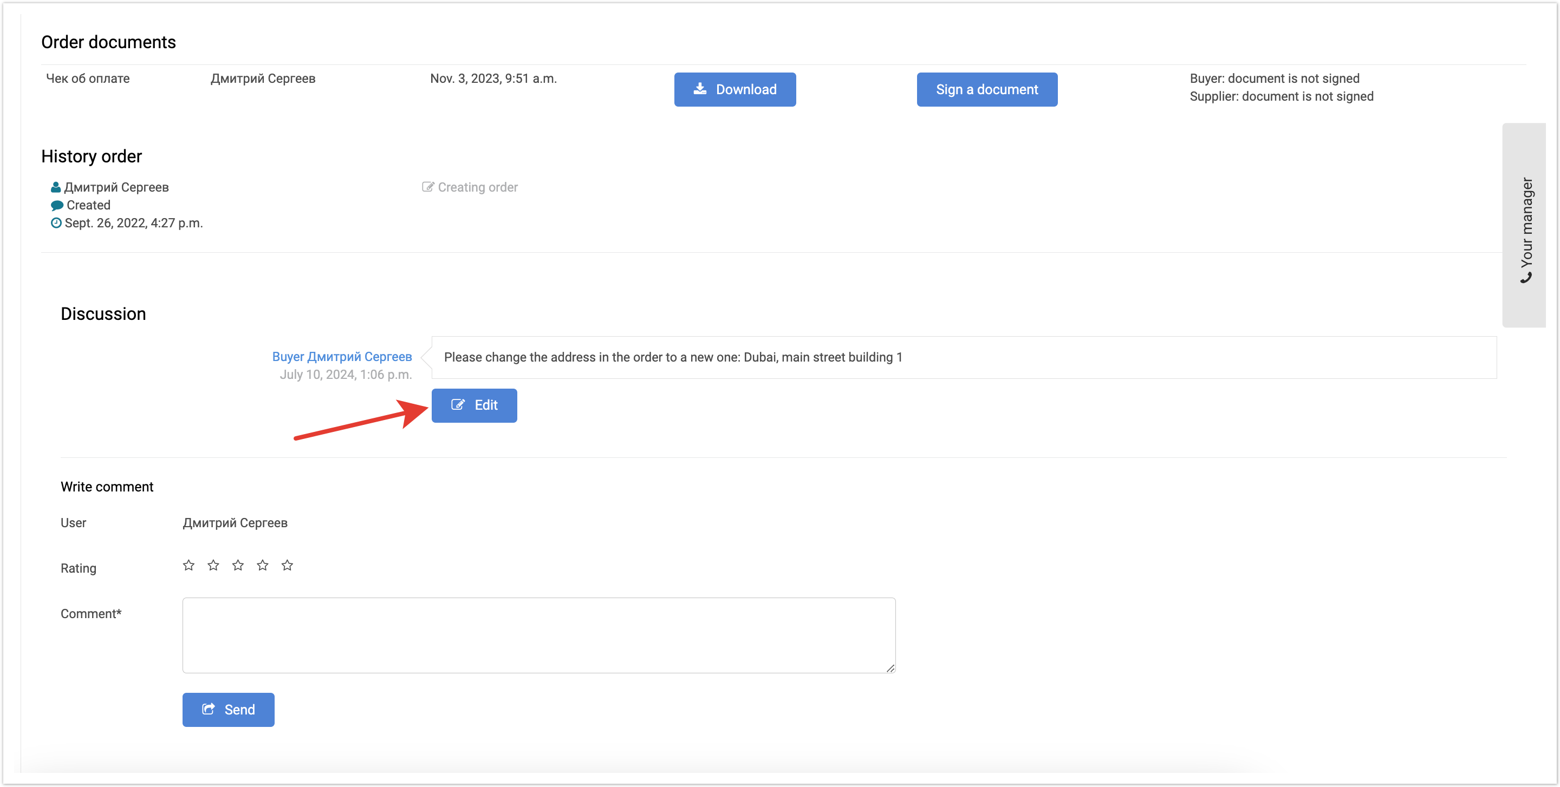Click the Edit button under the comment
This screenshot has height=787, width=1560.
click(474, 405)
